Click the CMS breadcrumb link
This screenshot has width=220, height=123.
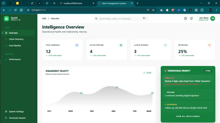pyautogui.click(x=44, y=19)
